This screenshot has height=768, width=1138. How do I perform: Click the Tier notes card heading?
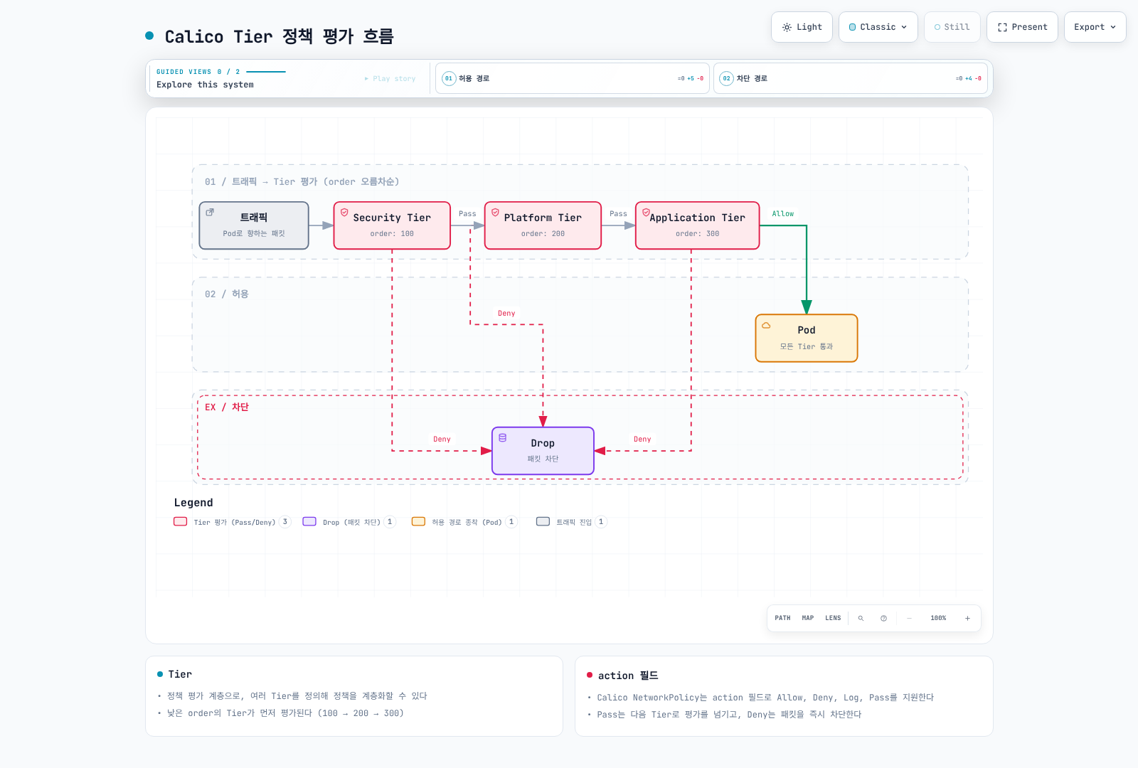click(180, 674)
